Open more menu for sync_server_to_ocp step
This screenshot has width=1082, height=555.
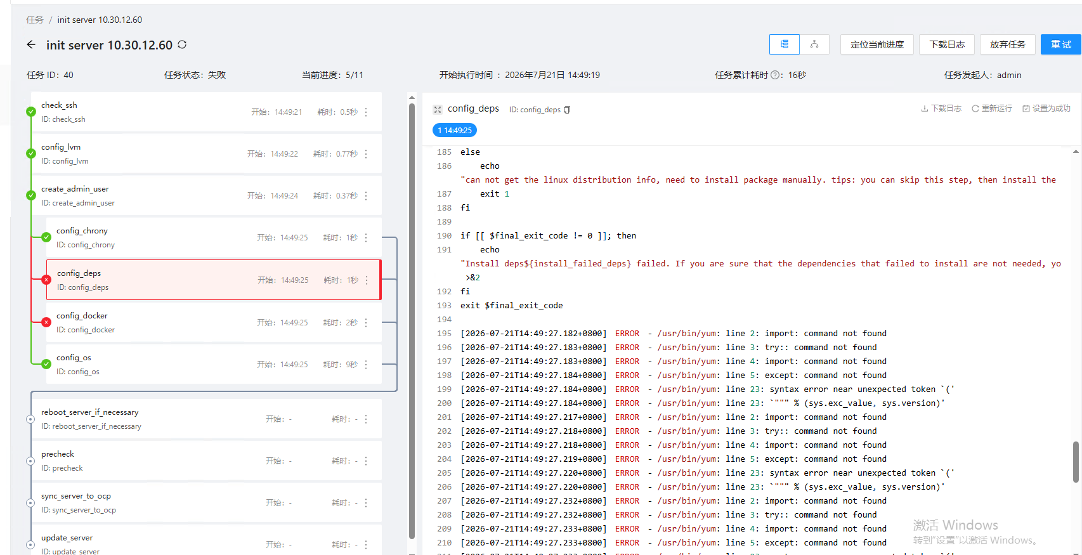[366, 502]
